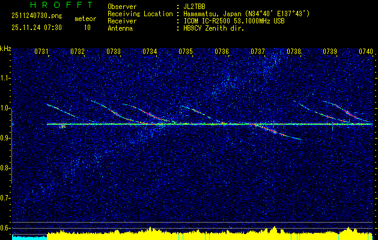Viewport: 378px width, 240px height.
Task: Select the 1.0 frequency axis label
Action: [5, 108]
